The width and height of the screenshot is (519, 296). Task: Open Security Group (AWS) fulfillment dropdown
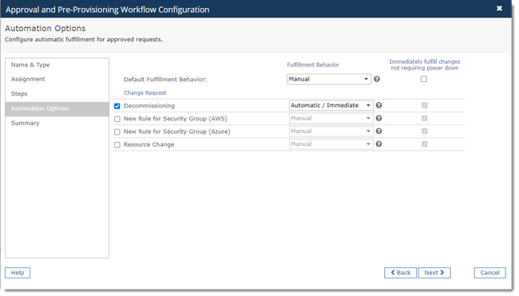pos(331,118)
